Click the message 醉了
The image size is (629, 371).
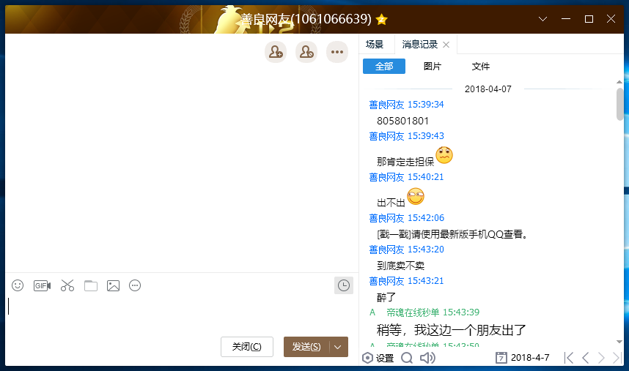click(x=386, y=297)
